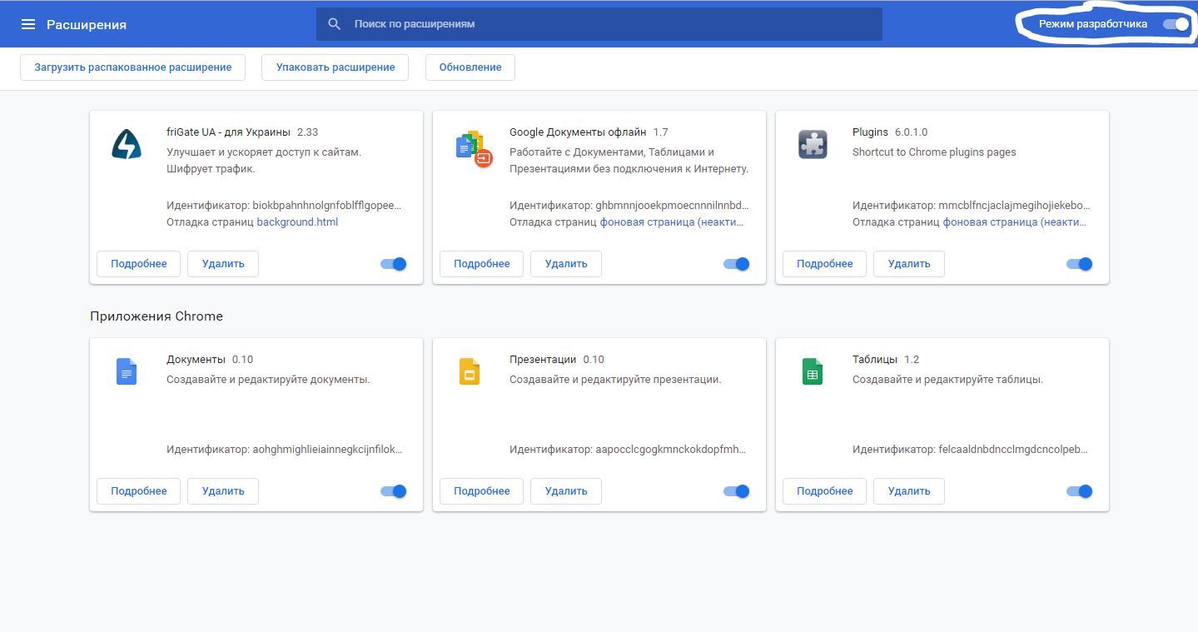Click Режим разработчика label

tap(1093, 24)
